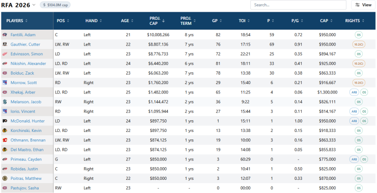Image resolution: width=377 pixels, height=193 pixels.
Task: Click the Flames logo beside Othmann, Brennan
Action: click(x=5, y=140)
